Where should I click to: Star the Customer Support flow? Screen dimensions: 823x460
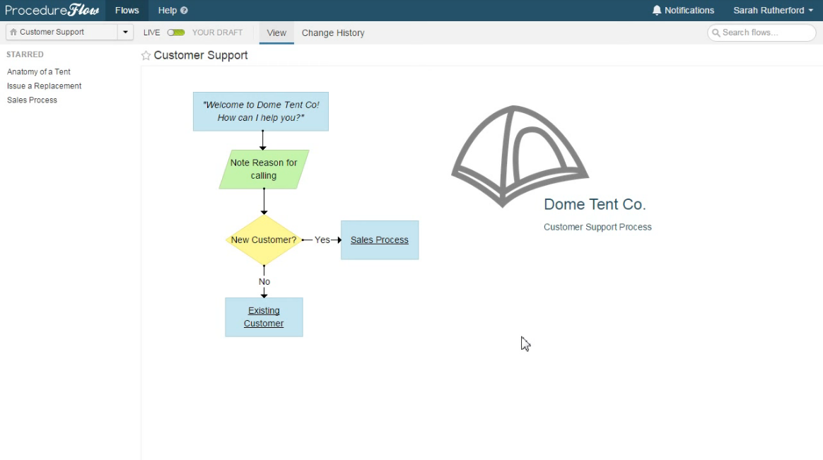pyautogui.click(x=146, y=56)
